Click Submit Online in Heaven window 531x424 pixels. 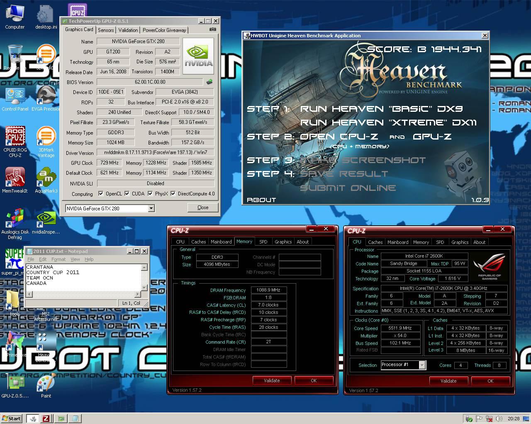348,188
